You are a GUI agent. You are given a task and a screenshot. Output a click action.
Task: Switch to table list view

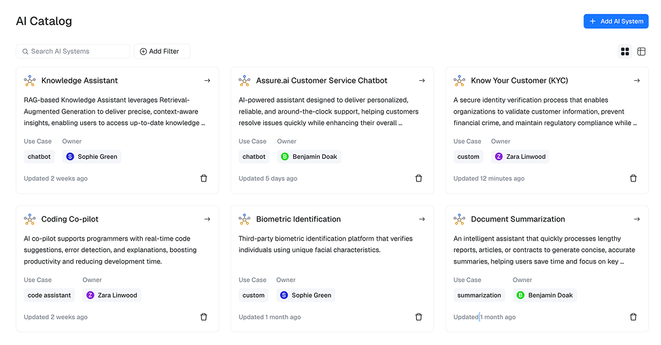pos(641,52)
